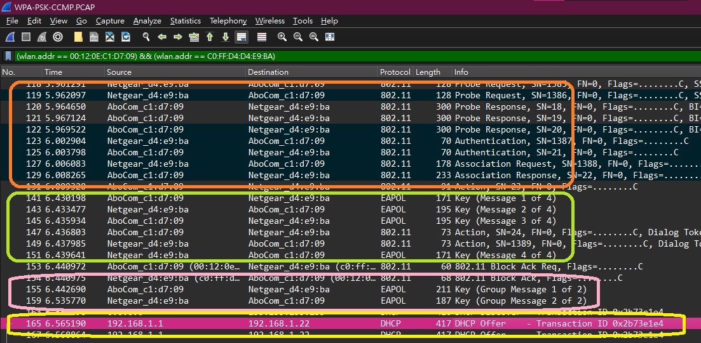701x343 pixels.
Task: Select packet 120 Probe Response SN=18
Action: pos(351,107)
